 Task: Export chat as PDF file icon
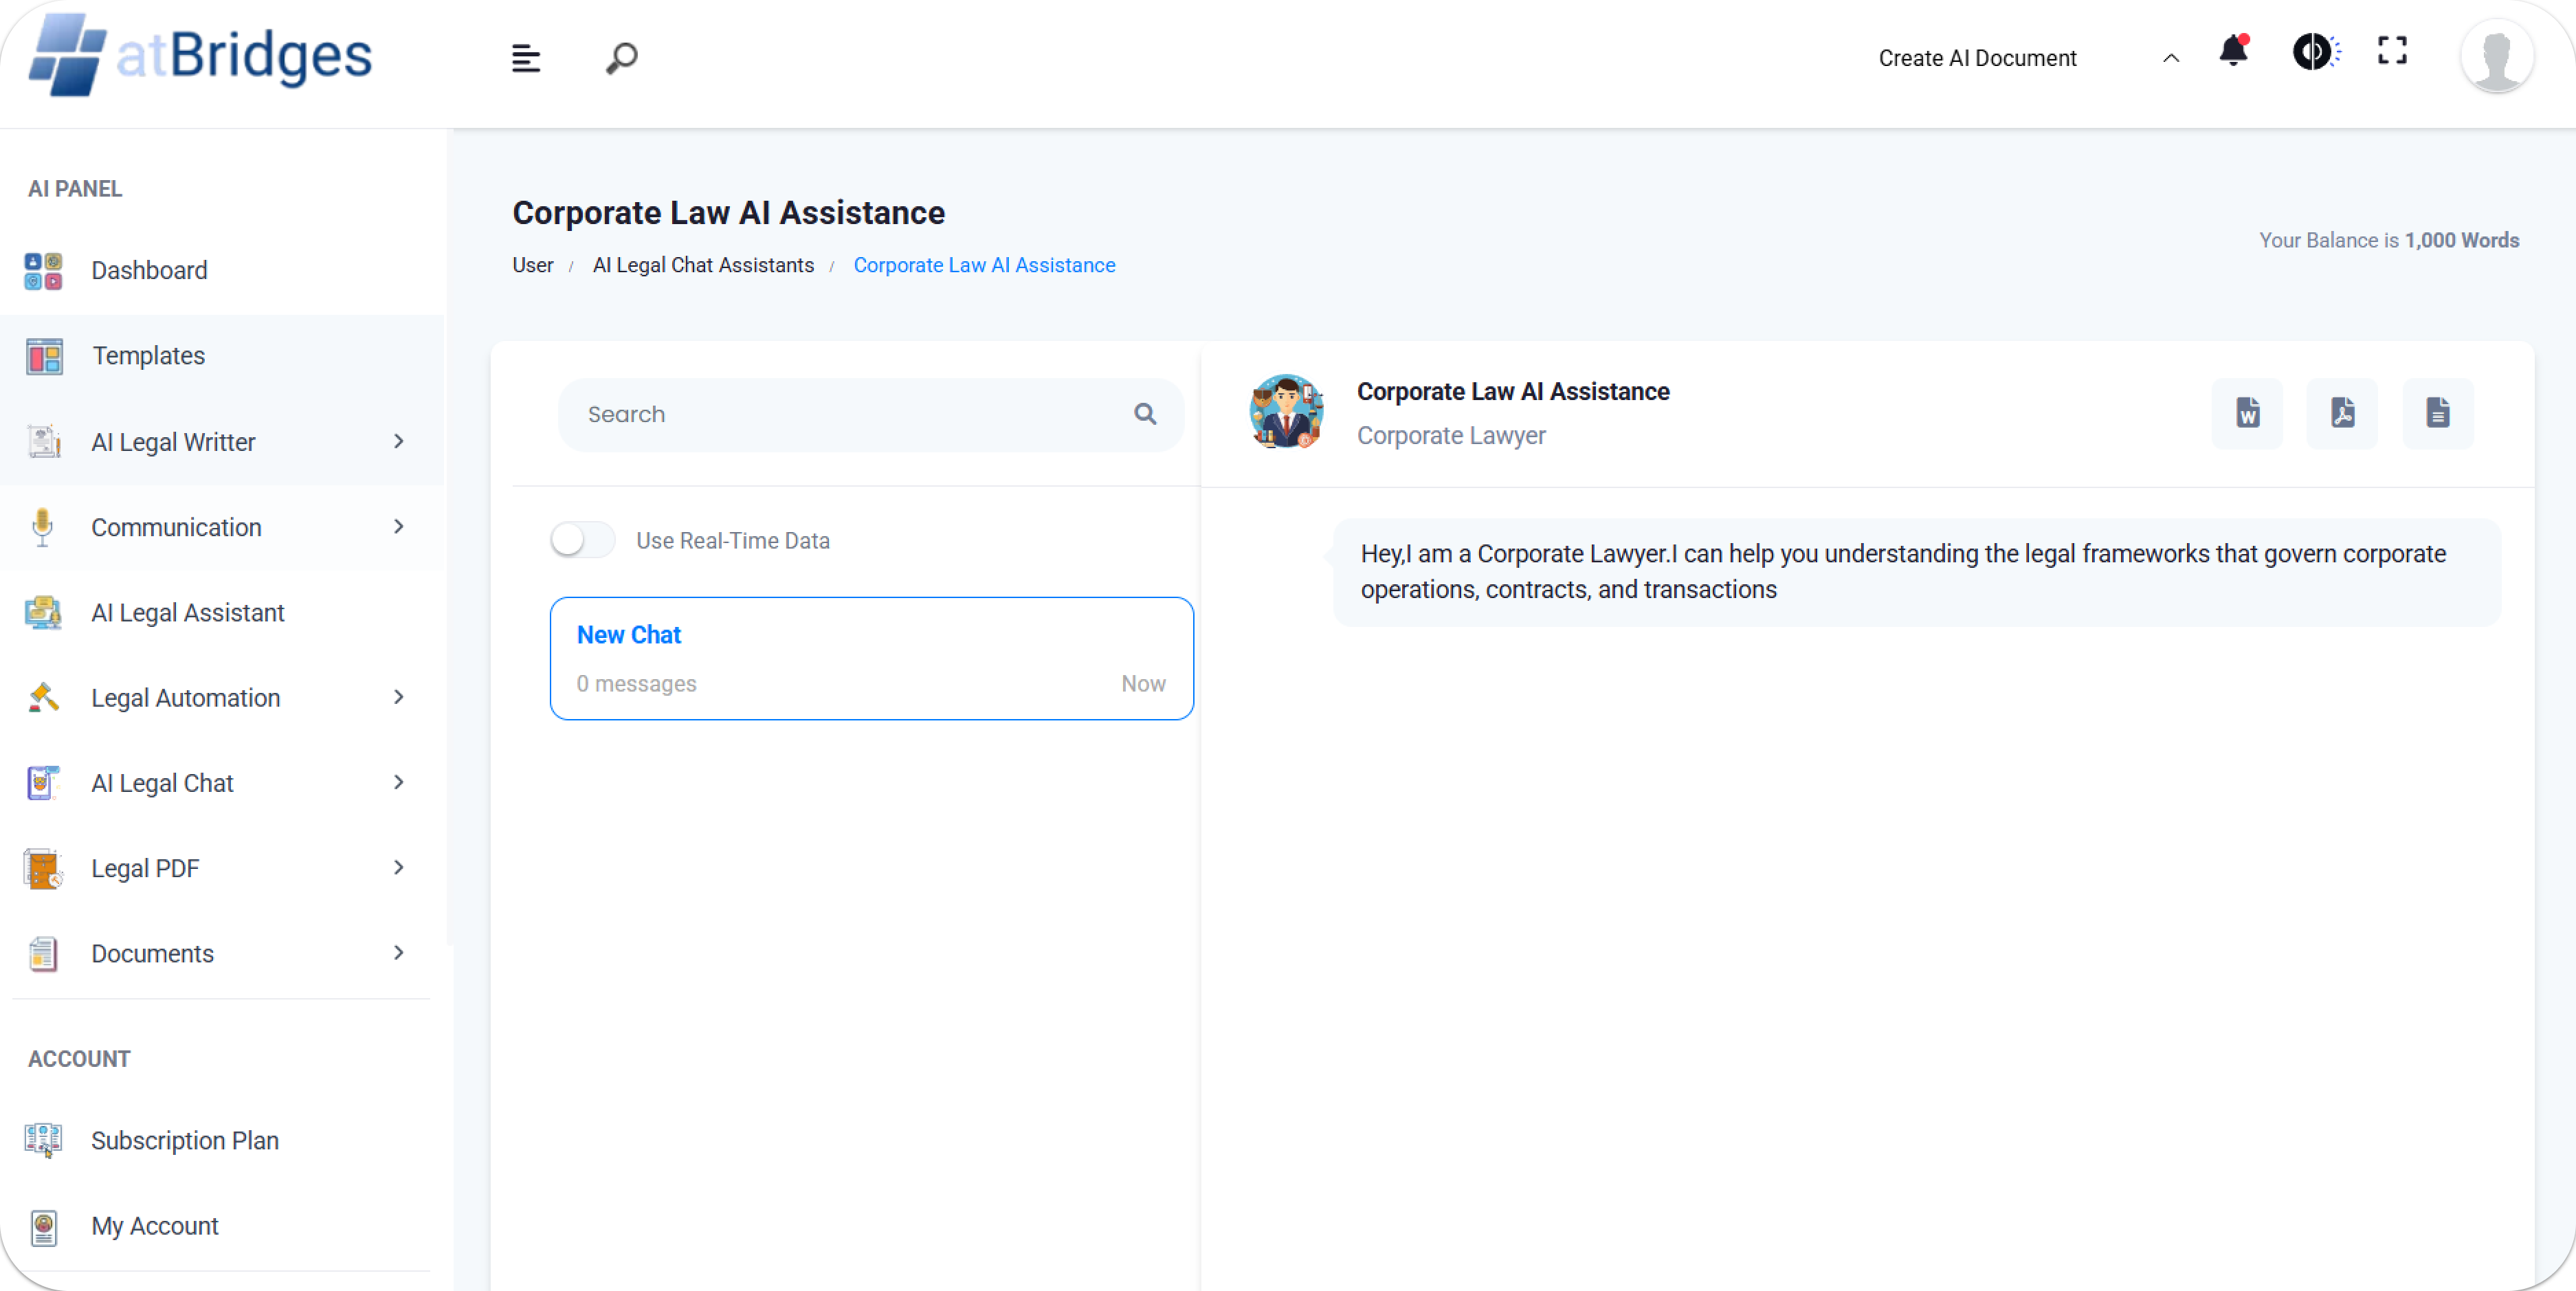pyautogui.click(x=2342, y=413)
